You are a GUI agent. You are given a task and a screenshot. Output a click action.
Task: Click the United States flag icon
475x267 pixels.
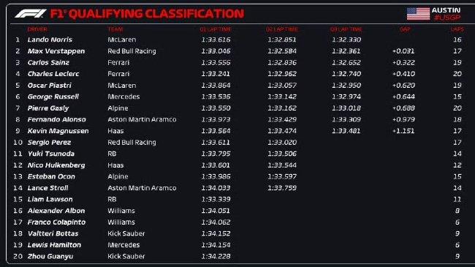[x=418, y=14]
